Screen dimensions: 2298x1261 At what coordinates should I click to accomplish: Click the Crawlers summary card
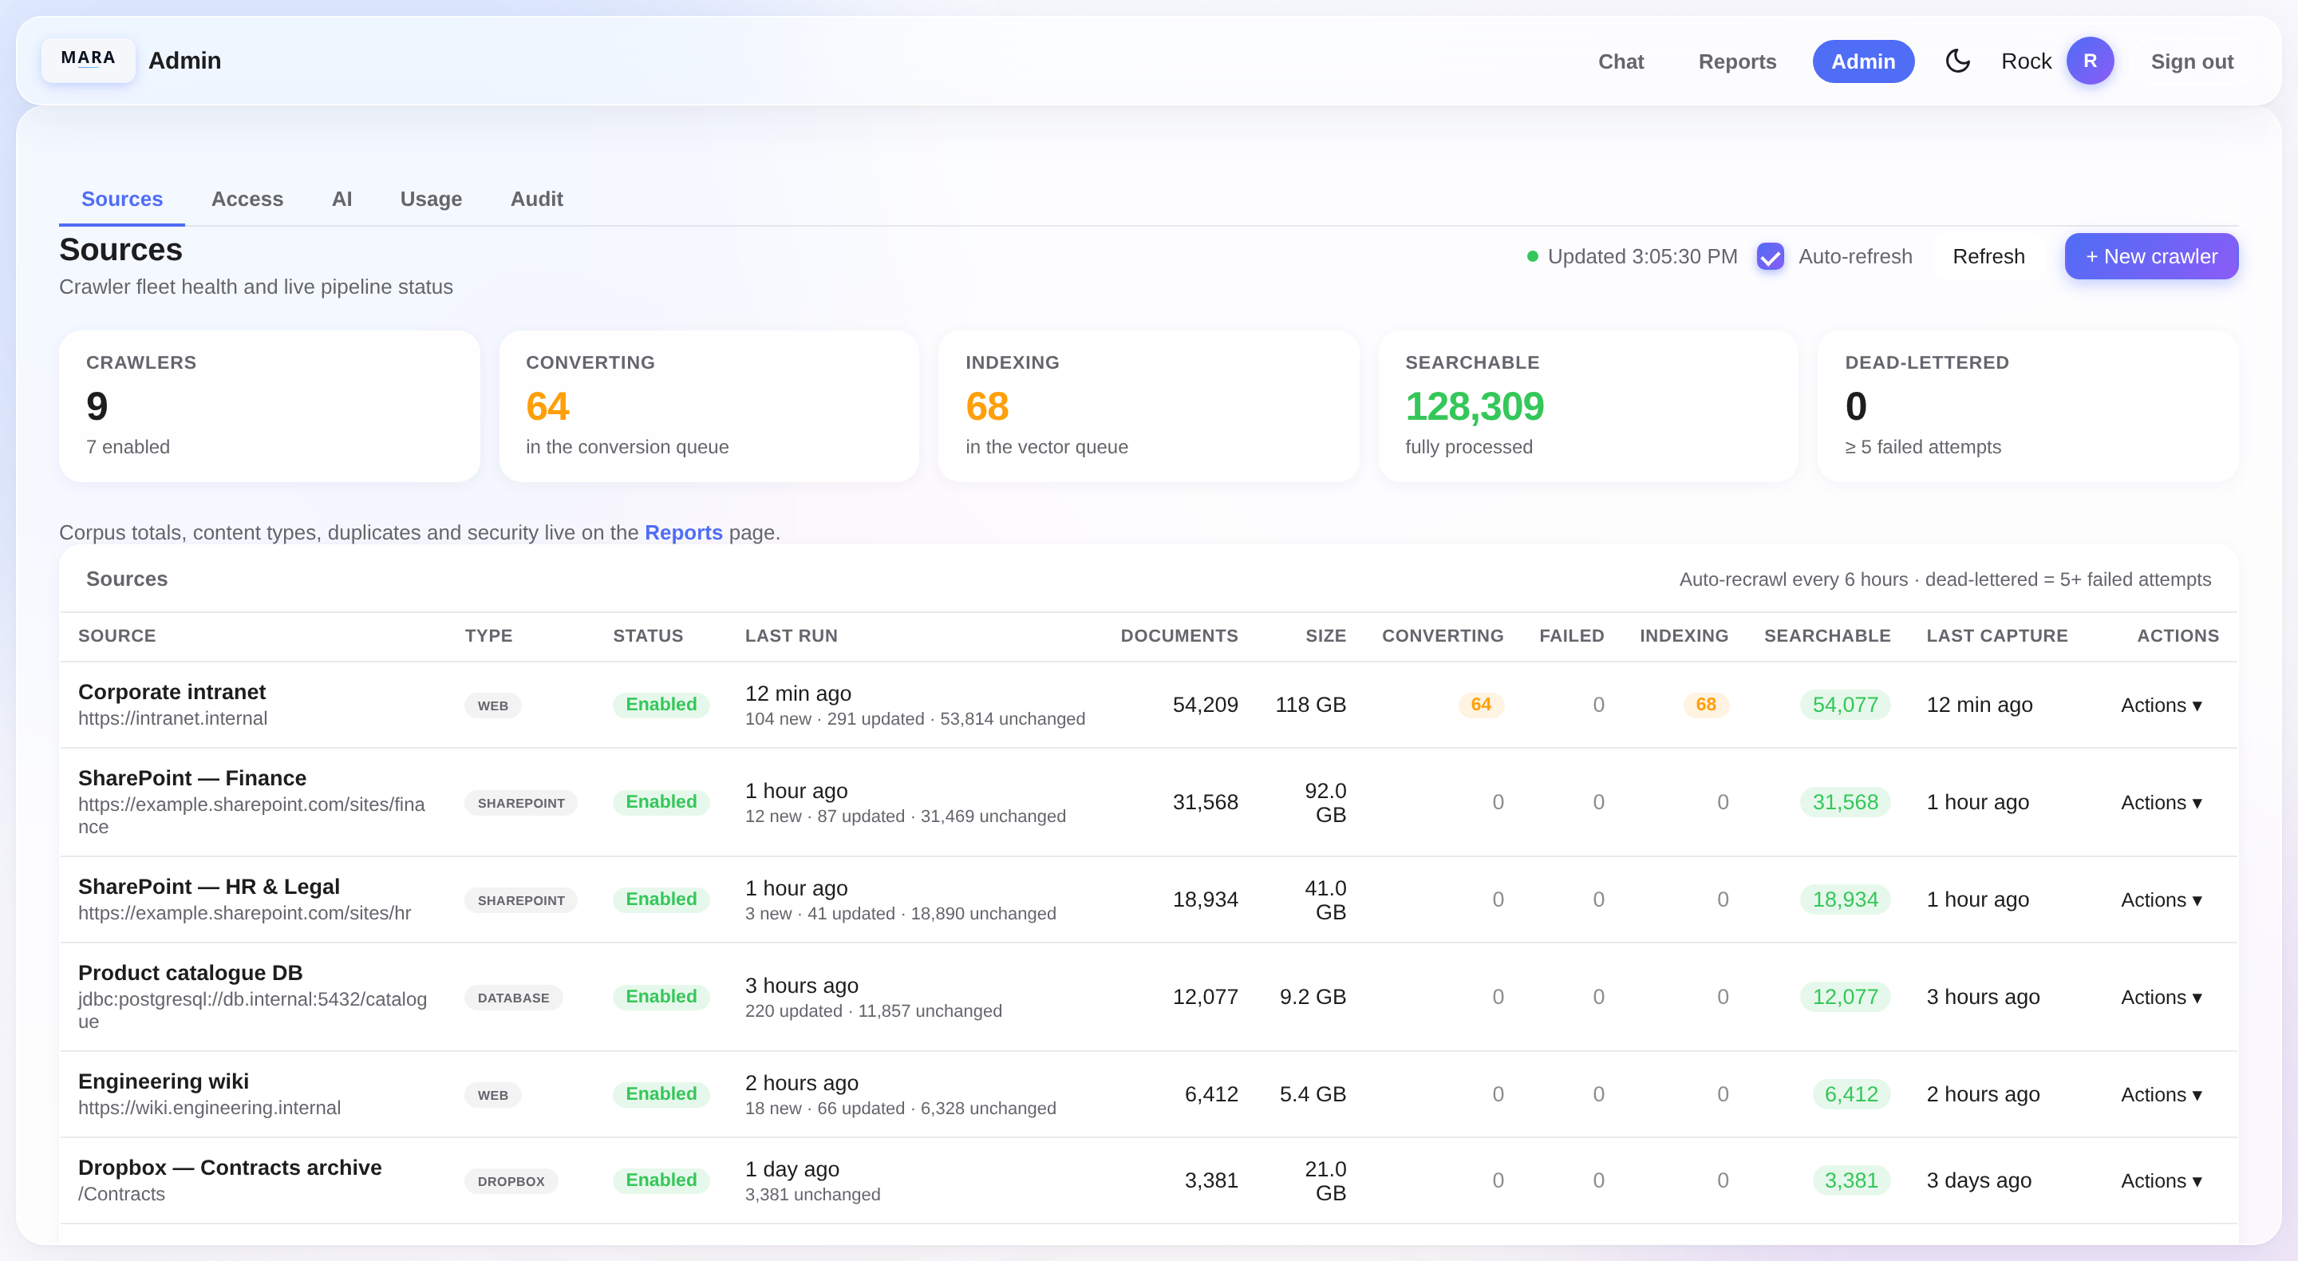(x=270, y=406)
